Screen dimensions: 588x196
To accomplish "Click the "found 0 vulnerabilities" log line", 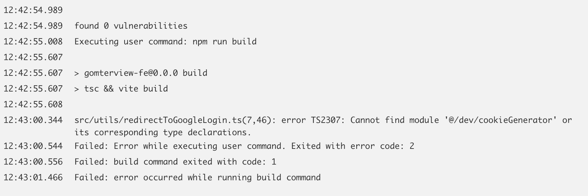I will coord(131,26).
